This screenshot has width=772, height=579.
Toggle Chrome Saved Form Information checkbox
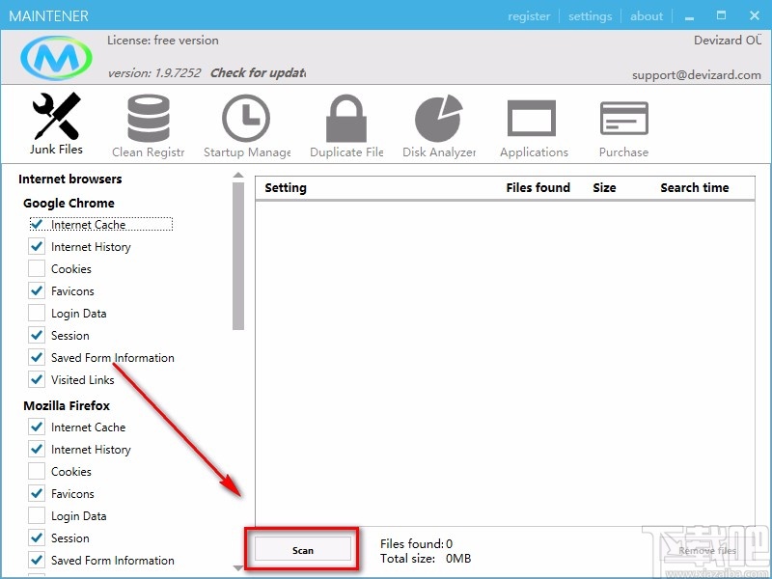coord(37,357)
